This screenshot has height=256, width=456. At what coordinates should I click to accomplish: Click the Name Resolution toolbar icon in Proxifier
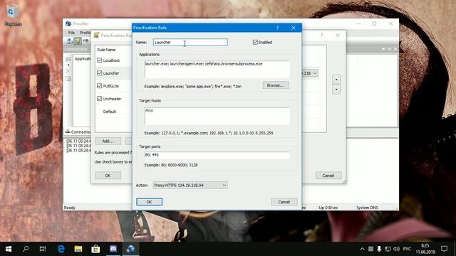(x=85, y=41)
